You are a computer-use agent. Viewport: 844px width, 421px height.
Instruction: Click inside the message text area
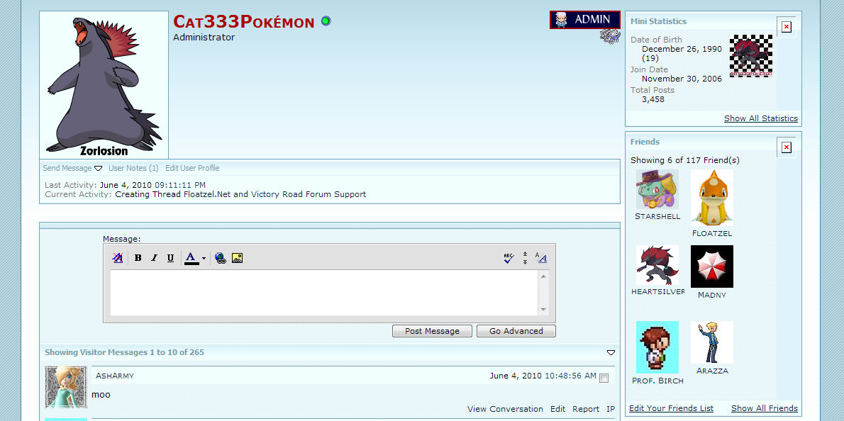pos(323,292)
